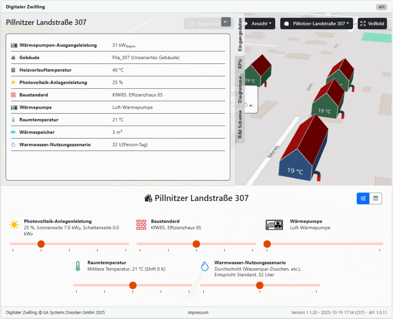Switch to the Diagramme vertical tab
Viewport: 393px width, 319px height.
click(240, 89)
